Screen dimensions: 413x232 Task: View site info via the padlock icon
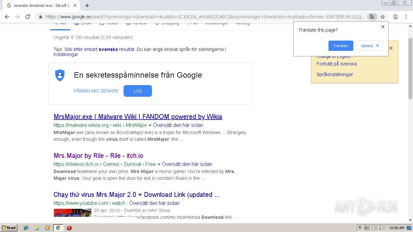[41, 17]
